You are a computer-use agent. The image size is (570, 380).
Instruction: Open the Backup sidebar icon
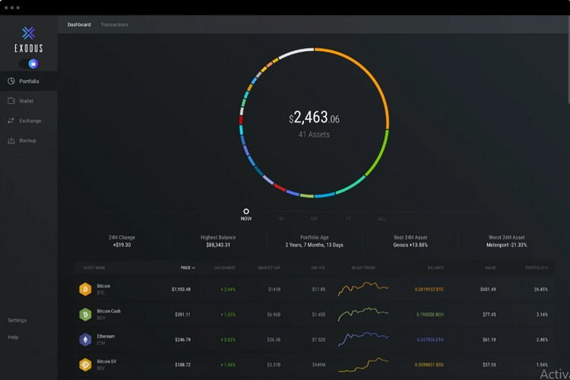[11, 141]
